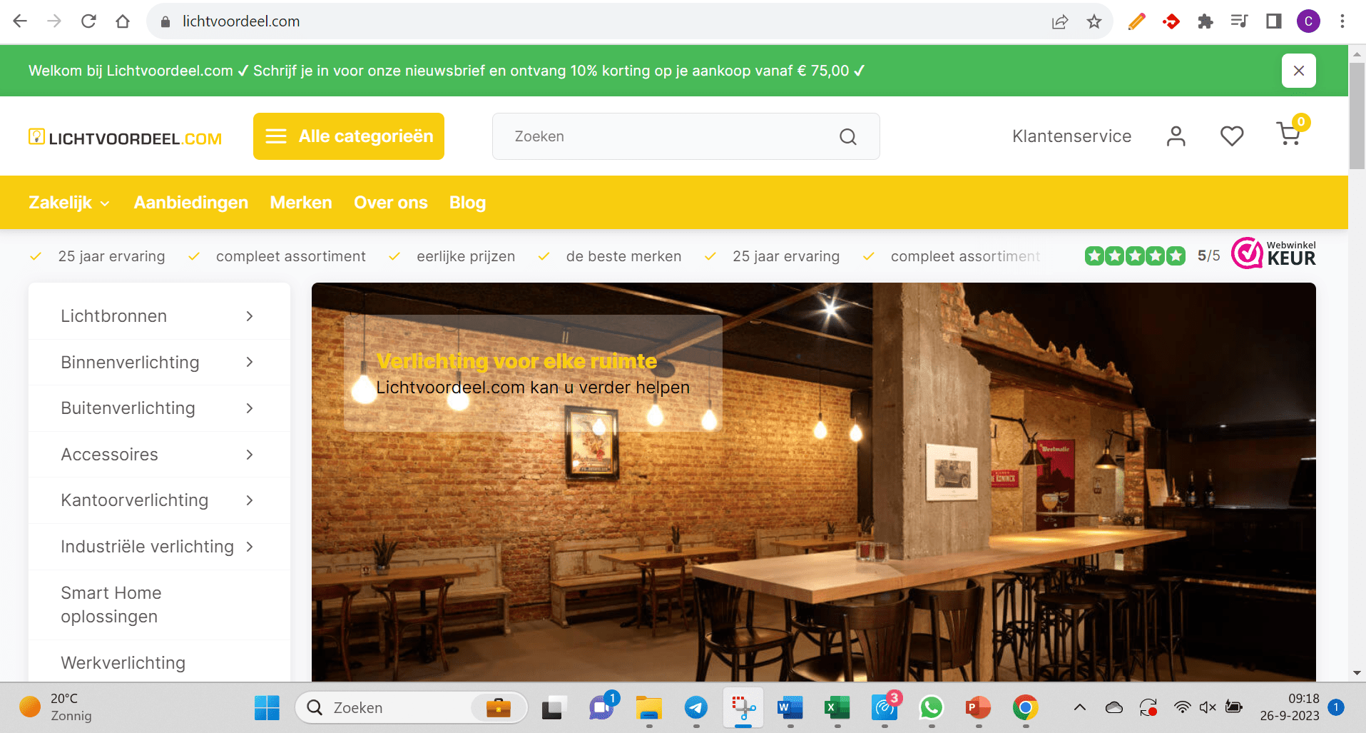Open the Alle categorieën button
The width and height of the screenshot is (1366, 733).
[x=349, y=136]
